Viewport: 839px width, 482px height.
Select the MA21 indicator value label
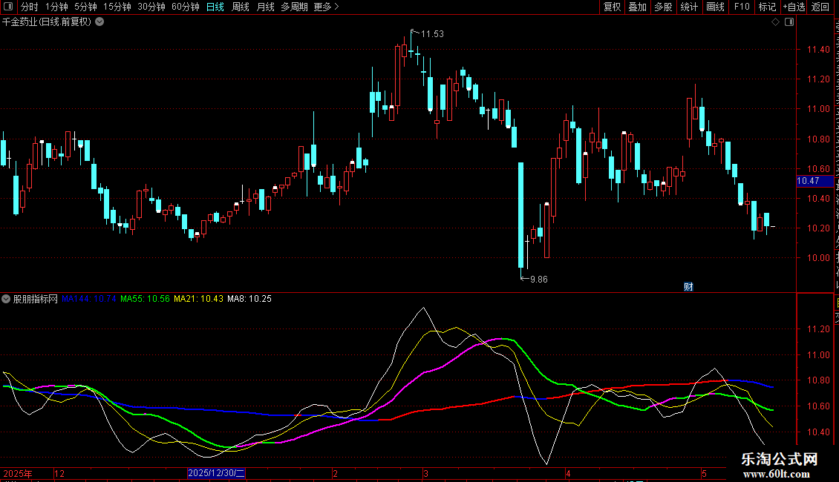pos(198,299)
